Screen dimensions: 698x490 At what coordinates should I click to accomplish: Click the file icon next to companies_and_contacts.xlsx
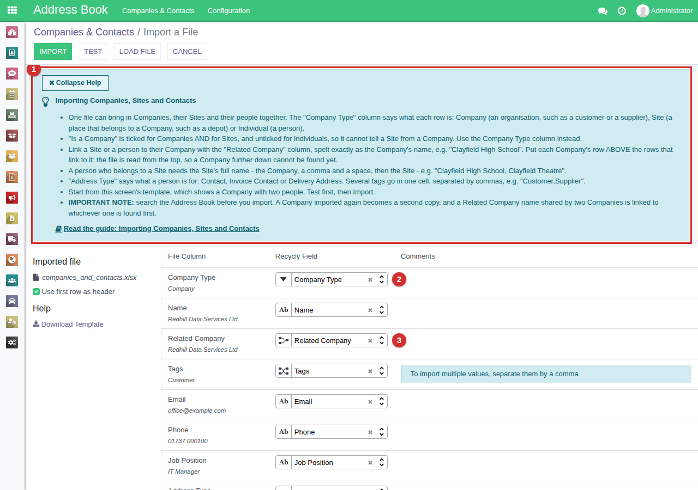[x=36, y=277]
